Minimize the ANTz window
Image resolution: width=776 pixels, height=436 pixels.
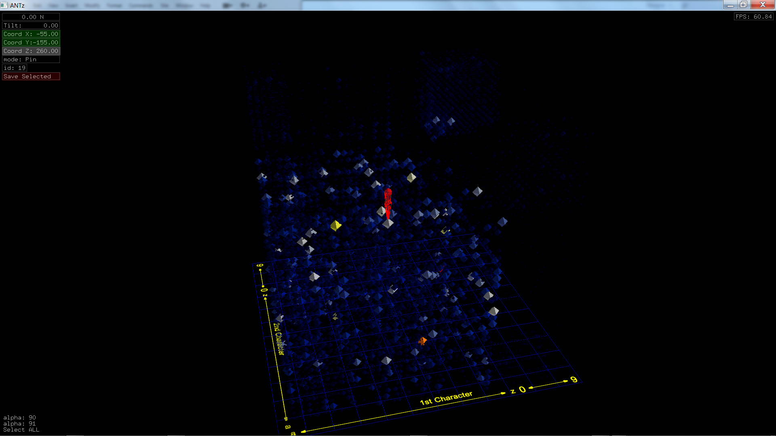point(730,4)
